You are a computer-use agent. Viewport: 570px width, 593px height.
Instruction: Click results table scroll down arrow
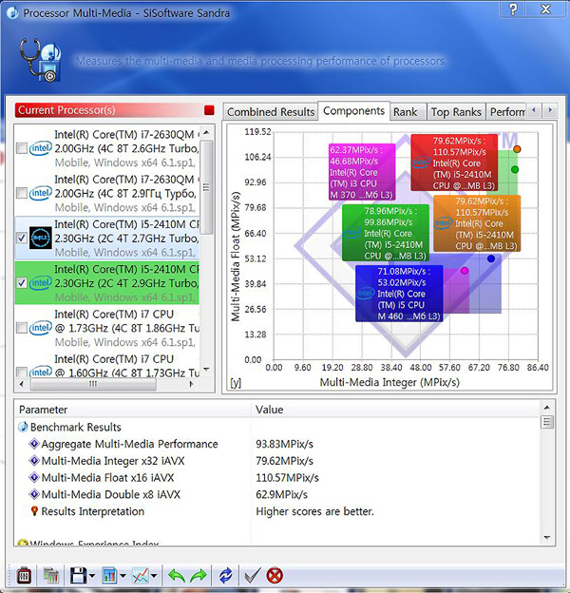[546, 538]
